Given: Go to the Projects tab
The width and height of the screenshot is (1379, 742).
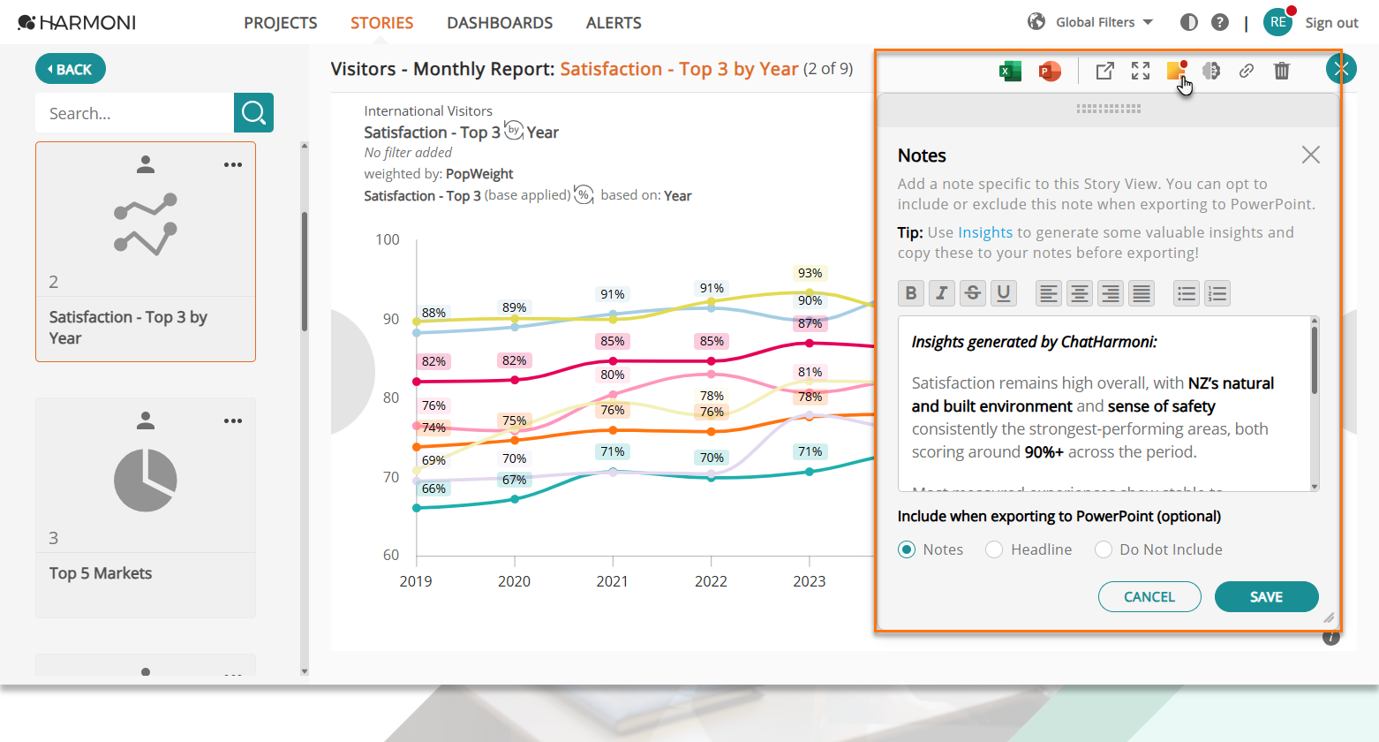Looking at the screenshot, I should pyautogui.click(x=281, y=23).
